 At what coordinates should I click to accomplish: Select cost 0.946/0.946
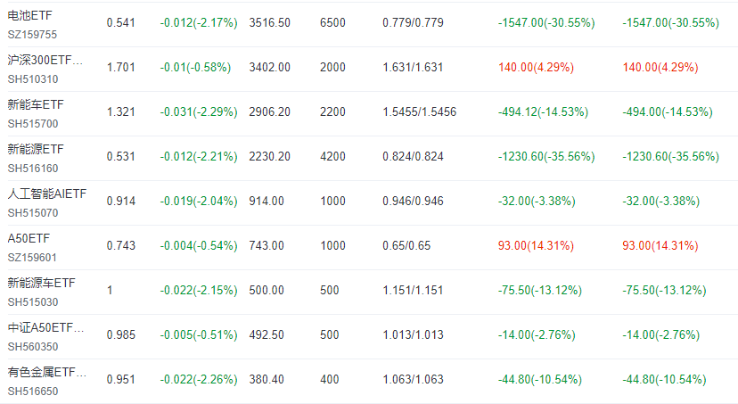point(413,201)
